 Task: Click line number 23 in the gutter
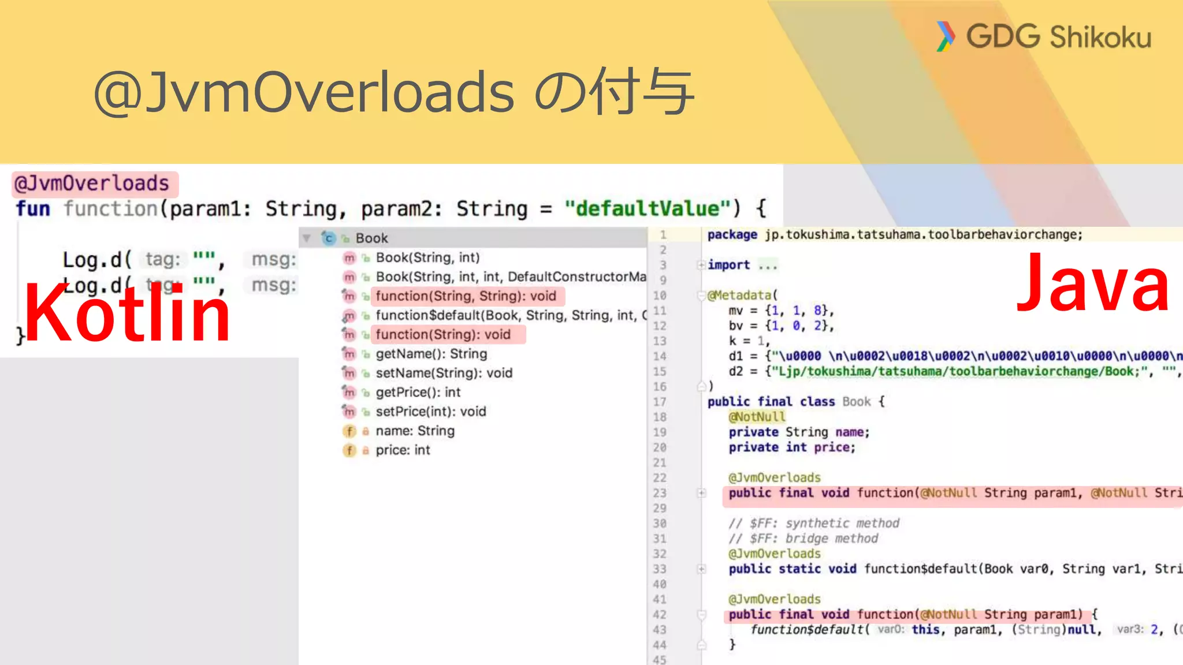[x=659, y=493]
